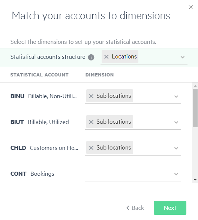
Task: Select the BINU Billable, Non-Utili... account label
Action: pyautogui.click(x=43, y=96)
